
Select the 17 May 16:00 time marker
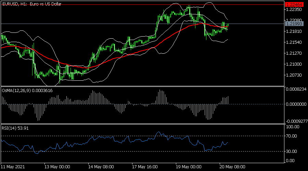click(145, 167)
